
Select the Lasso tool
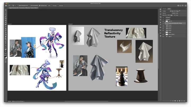pyautogui.click(x=6, y=14)
